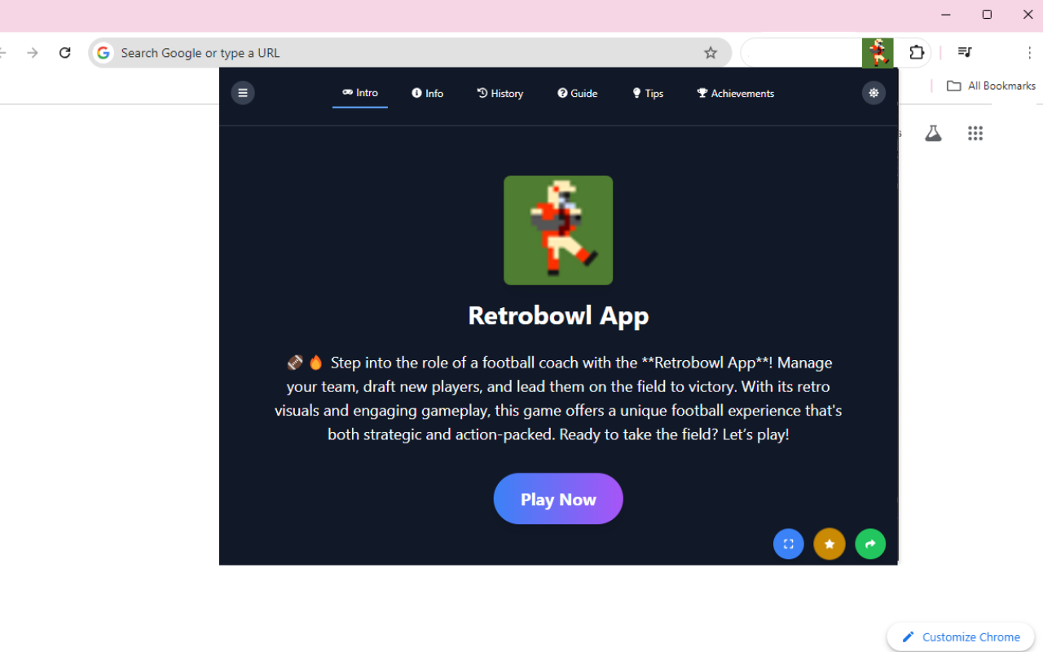Click the Play Now button
Screen dimensions: 1043x652
click(558, 499)
